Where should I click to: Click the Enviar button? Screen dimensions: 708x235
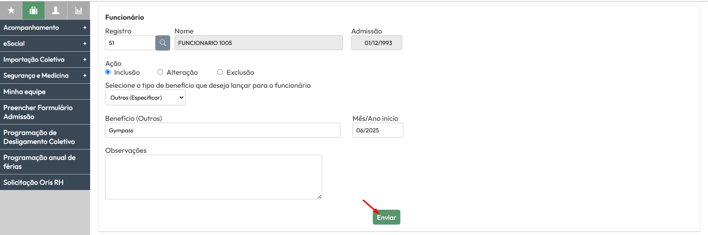click(387, 217)
